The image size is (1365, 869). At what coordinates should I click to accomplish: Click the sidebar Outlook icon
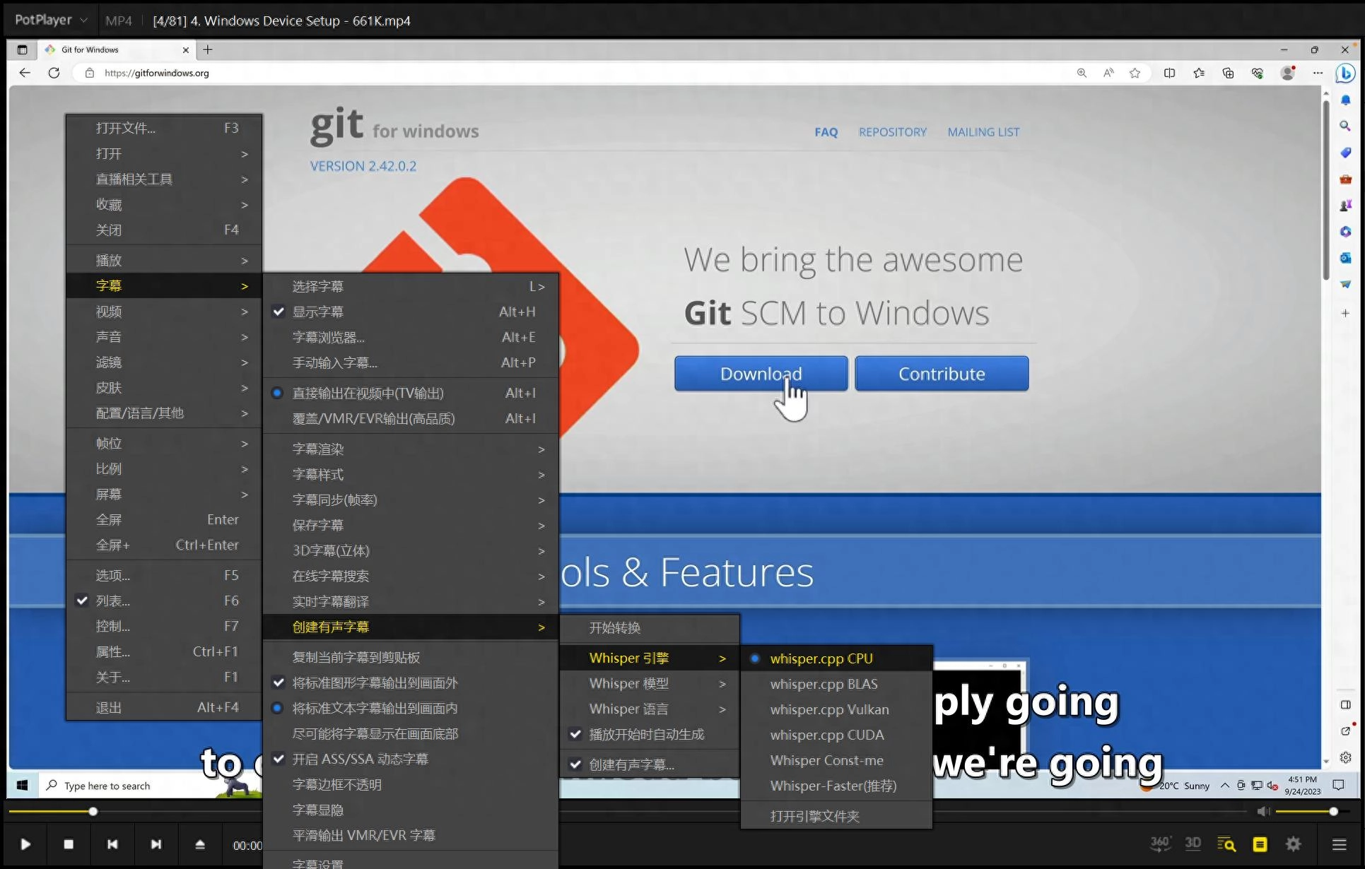[x=1345, y=258]
